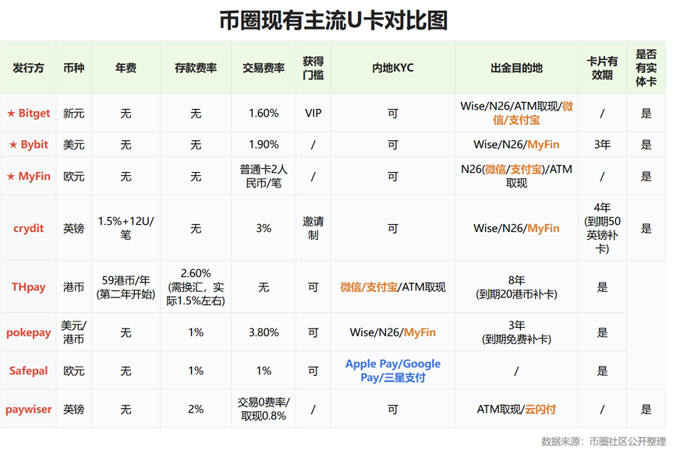Select the ATM取现/云闪付 cell
This screenshot has height=450, width=673.
pyautogui.click(x=516, y=410)
